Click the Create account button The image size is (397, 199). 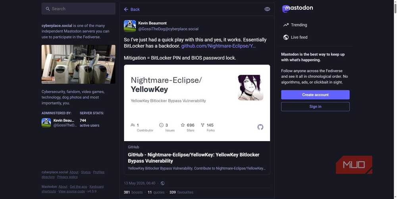click(315, 95)
